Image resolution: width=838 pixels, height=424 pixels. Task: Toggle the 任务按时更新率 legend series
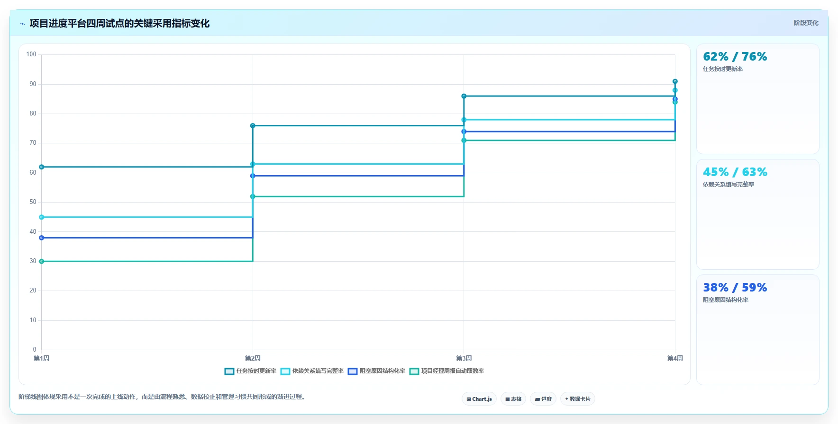(250, 371)
